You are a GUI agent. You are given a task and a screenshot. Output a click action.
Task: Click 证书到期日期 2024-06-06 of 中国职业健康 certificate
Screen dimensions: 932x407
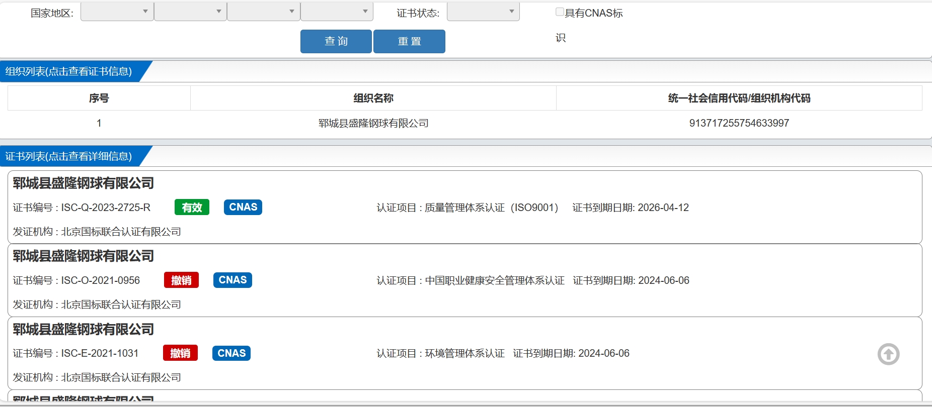[631, 280]
